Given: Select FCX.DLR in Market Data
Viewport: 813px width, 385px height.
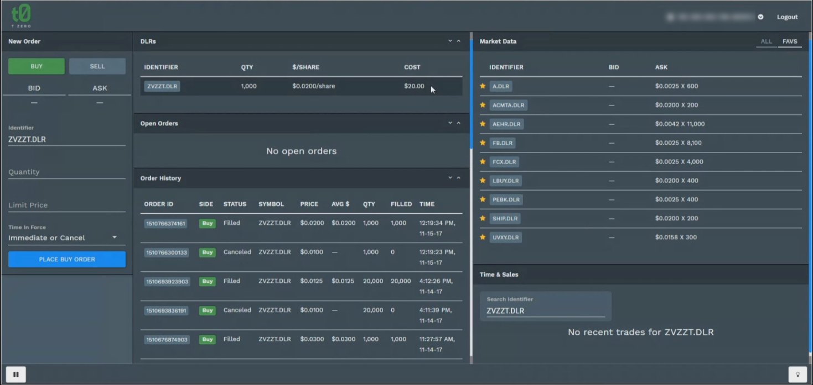Looking at the screenshot, I should pos(504,162).
